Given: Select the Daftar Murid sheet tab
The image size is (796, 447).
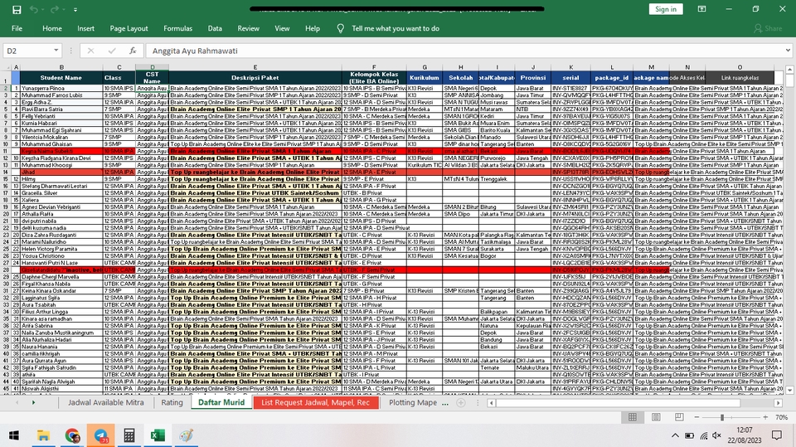Looking at the screenshot, I should click(x=221, y=402).
